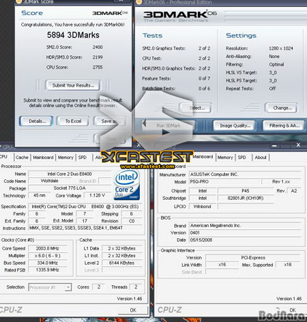Click Save as button in Score window
This screenshot has height=322, width=307.
coord(109,121)
